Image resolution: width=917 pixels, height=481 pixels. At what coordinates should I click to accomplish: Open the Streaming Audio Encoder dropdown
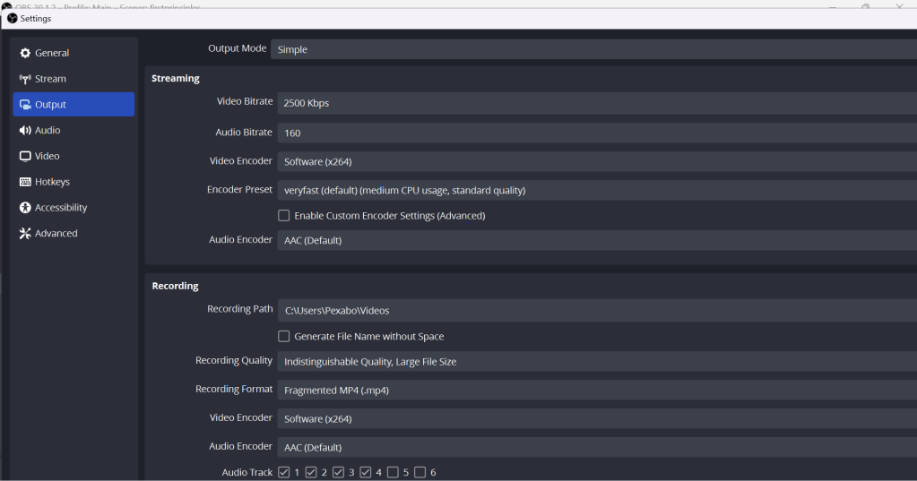597,240
